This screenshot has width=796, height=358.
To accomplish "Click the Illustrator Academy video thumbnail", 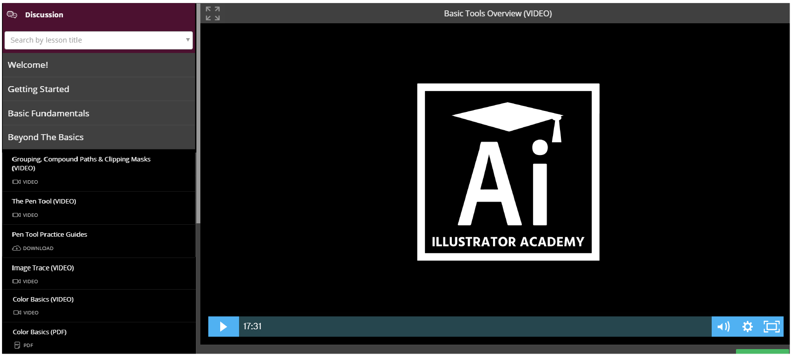I will (x=508, y=172).
